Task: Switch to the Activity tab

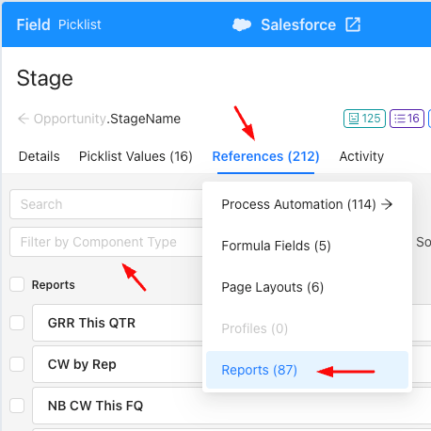Action: 361,156
